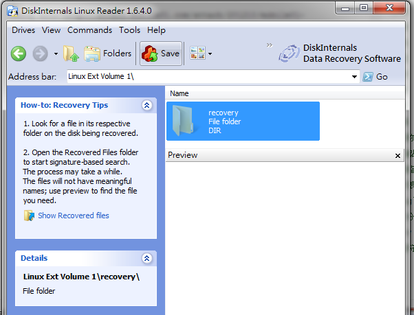The image size is (414, 315).
Task: Collapse the Details panel
Action: [x=146, y=258]
